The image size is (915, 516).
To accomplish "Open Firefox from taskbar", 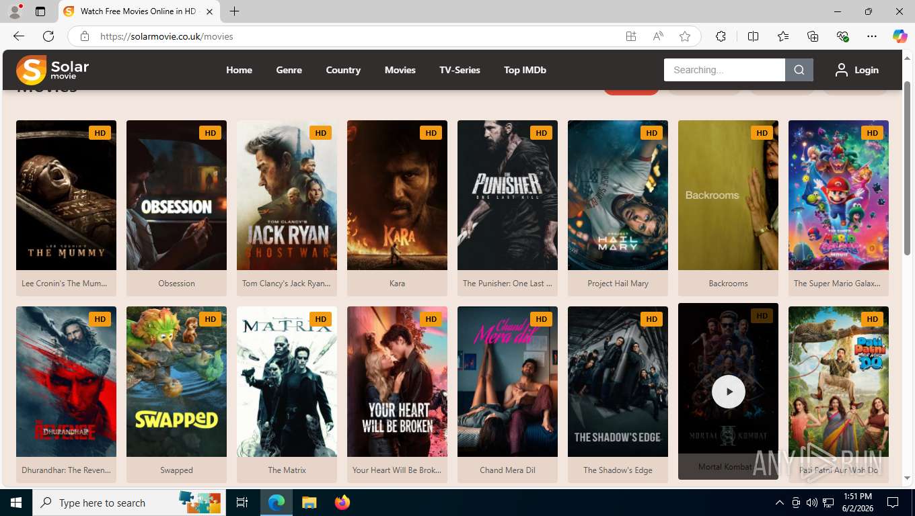I will (342, 503).
